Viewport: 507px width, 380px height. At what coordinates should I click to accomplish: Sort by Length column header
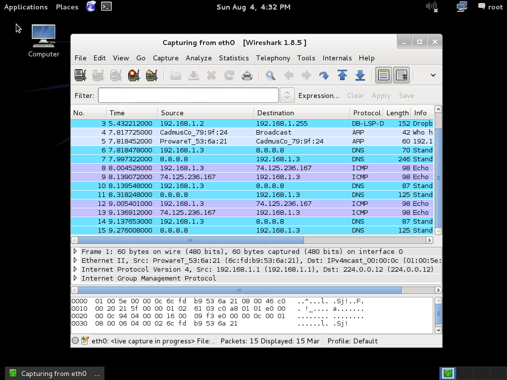coord(397,113)
